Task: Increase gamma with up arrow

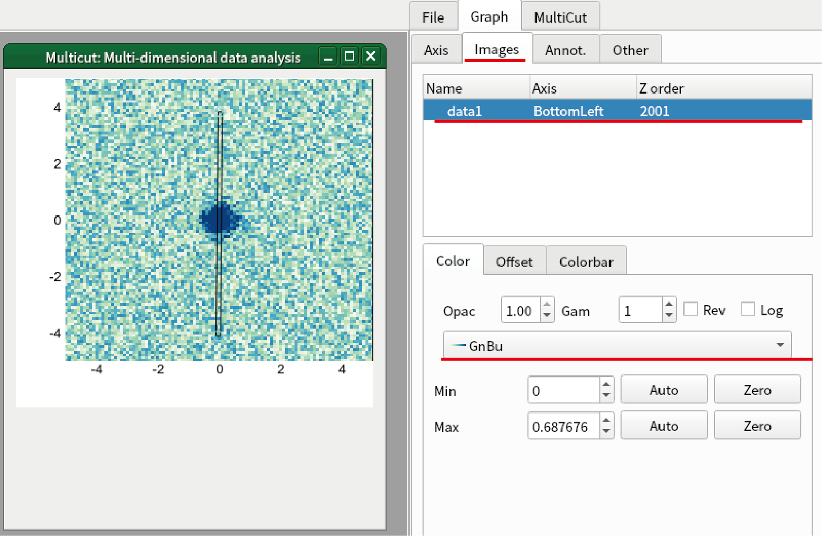Action: click(x=669, y=304)
